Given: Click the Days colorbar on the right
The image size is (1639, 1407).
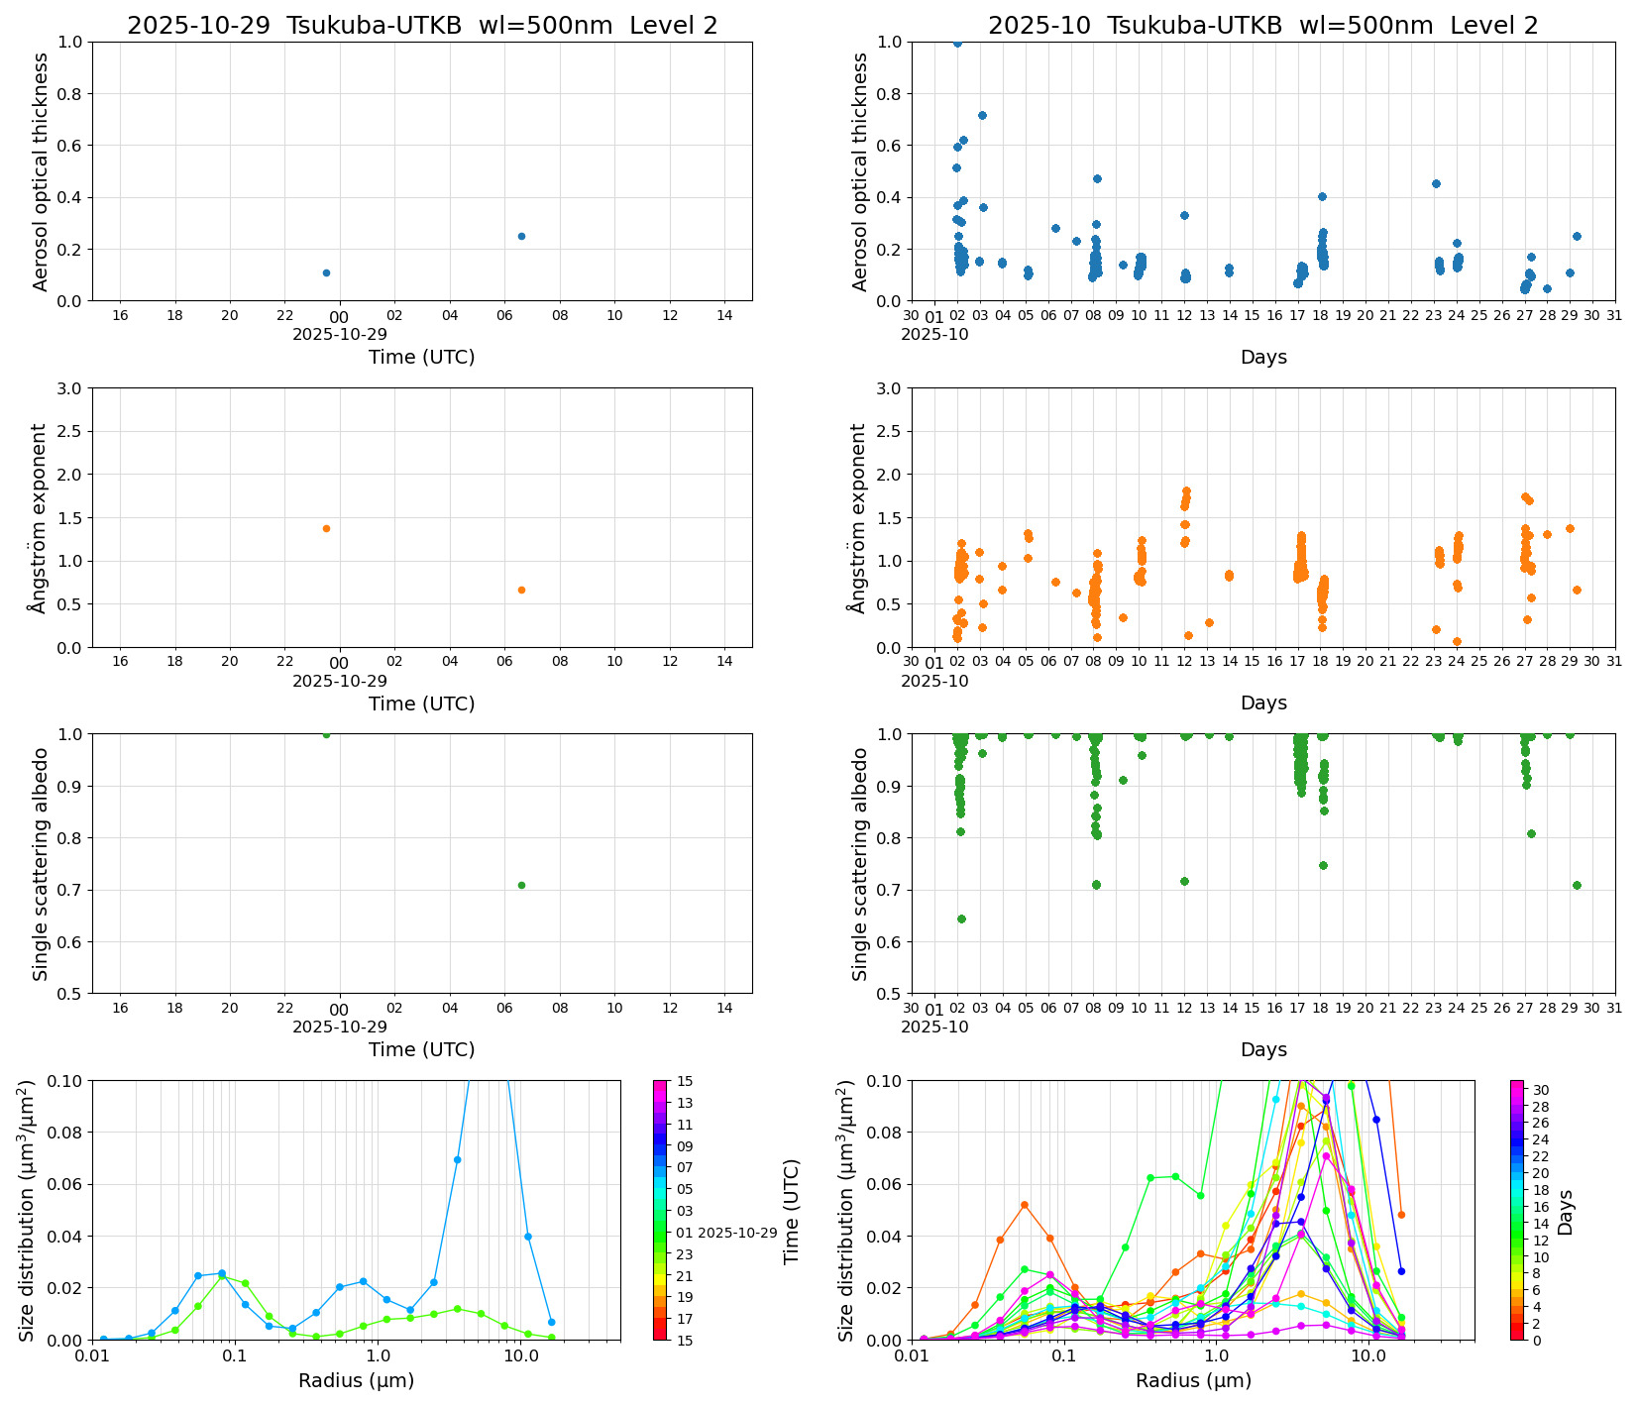Looking at the screenshot, I should [1517, 1209].
